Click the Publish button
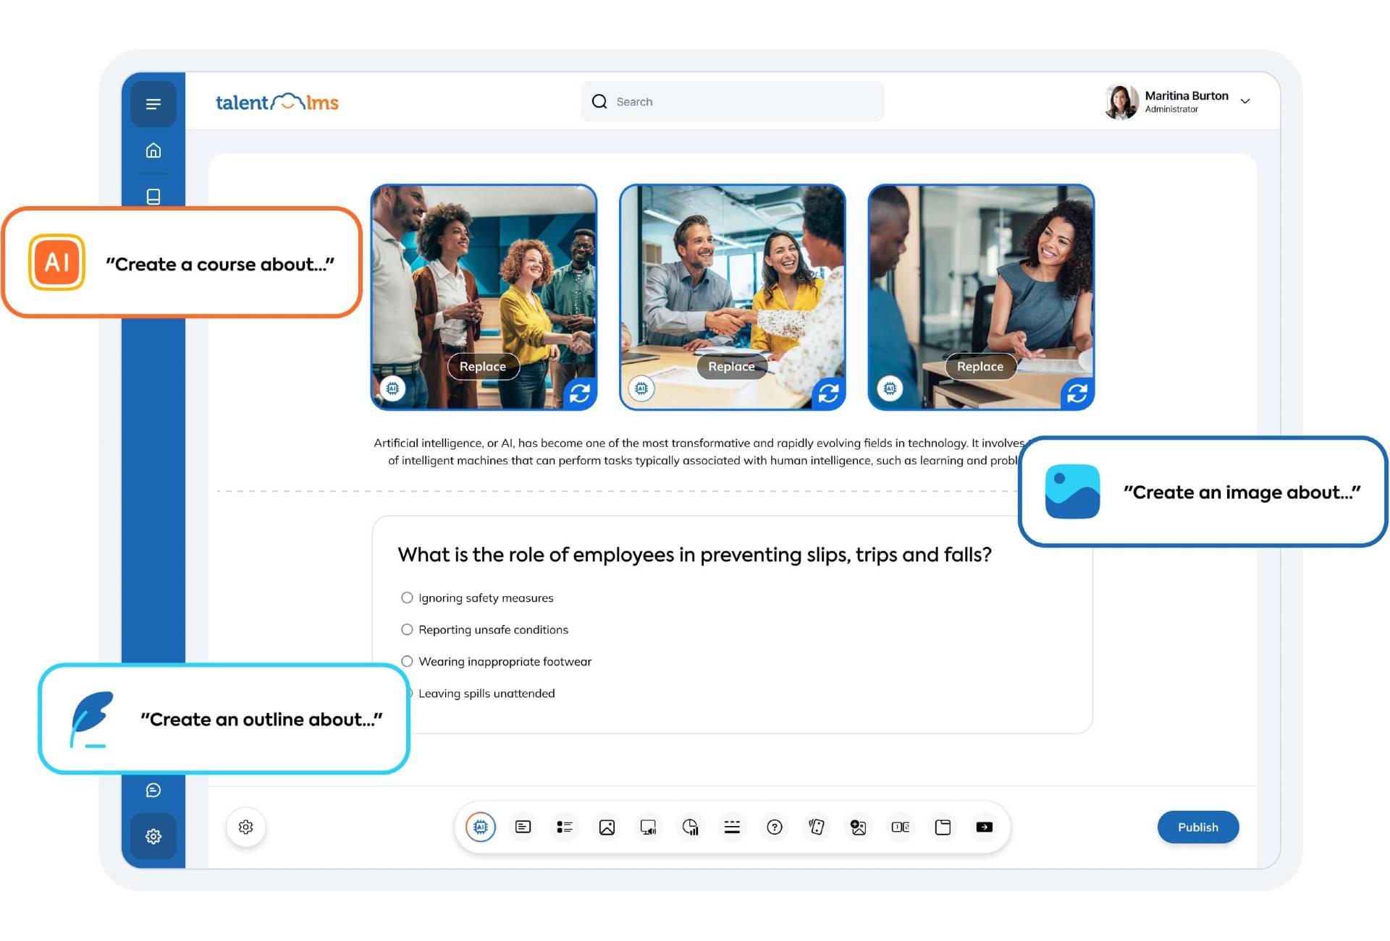Viewport: 1390px width, 941px height. (x=1197, y=827)
